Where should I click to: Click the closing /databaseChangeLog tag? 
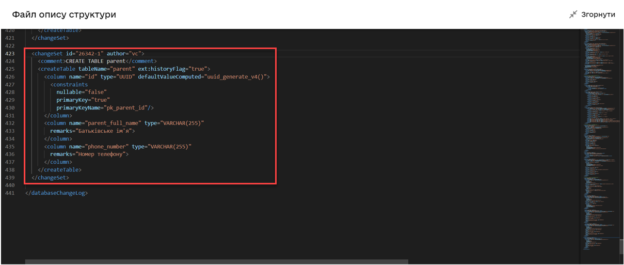click(x=56, y=193)
